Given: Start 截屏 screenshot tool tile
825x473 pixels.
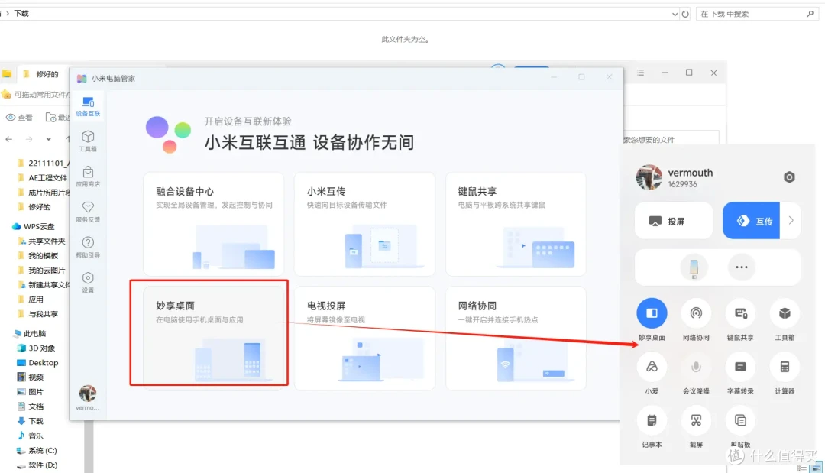Looking at the screenshot, I should pos(696,421).
